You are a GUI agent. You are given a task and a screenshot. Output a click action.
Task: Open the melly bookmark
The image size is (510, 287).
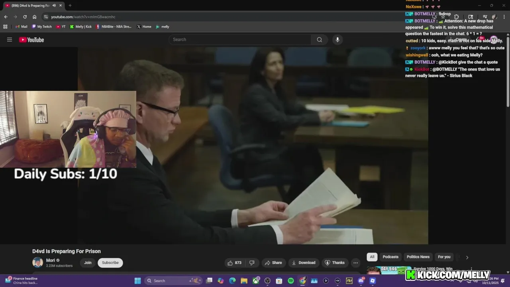[x=163, y=27]
